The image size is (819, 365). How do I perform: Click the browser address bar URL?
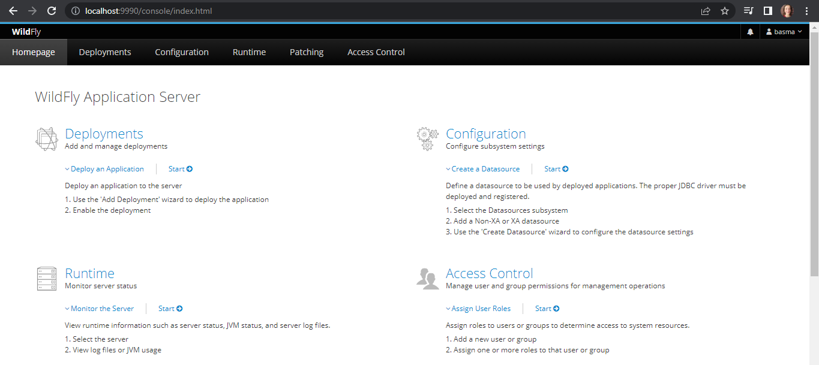[148, 11]
